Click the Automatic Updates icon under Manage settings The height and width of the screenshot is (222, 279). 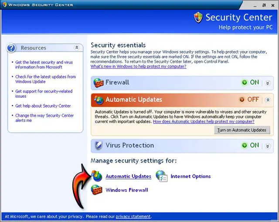(97, 176)
